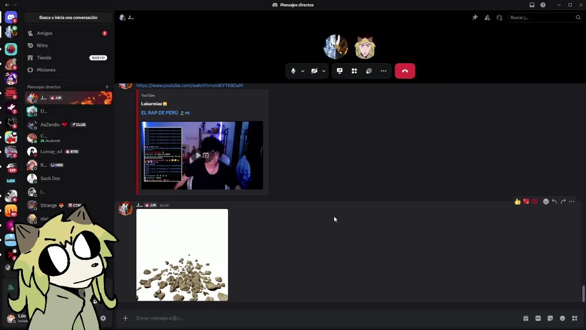Screen dimensions: 586x330
Task: Open DM with Sock Doc
Action: click(x=68, y=178)
